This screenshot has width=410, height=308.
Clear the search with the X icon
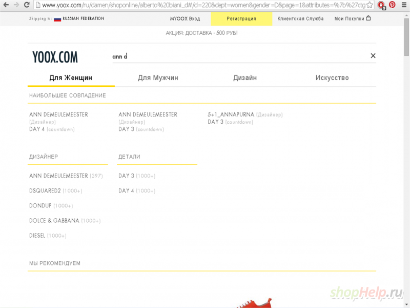pyautogui.click(x=373, y=55)
